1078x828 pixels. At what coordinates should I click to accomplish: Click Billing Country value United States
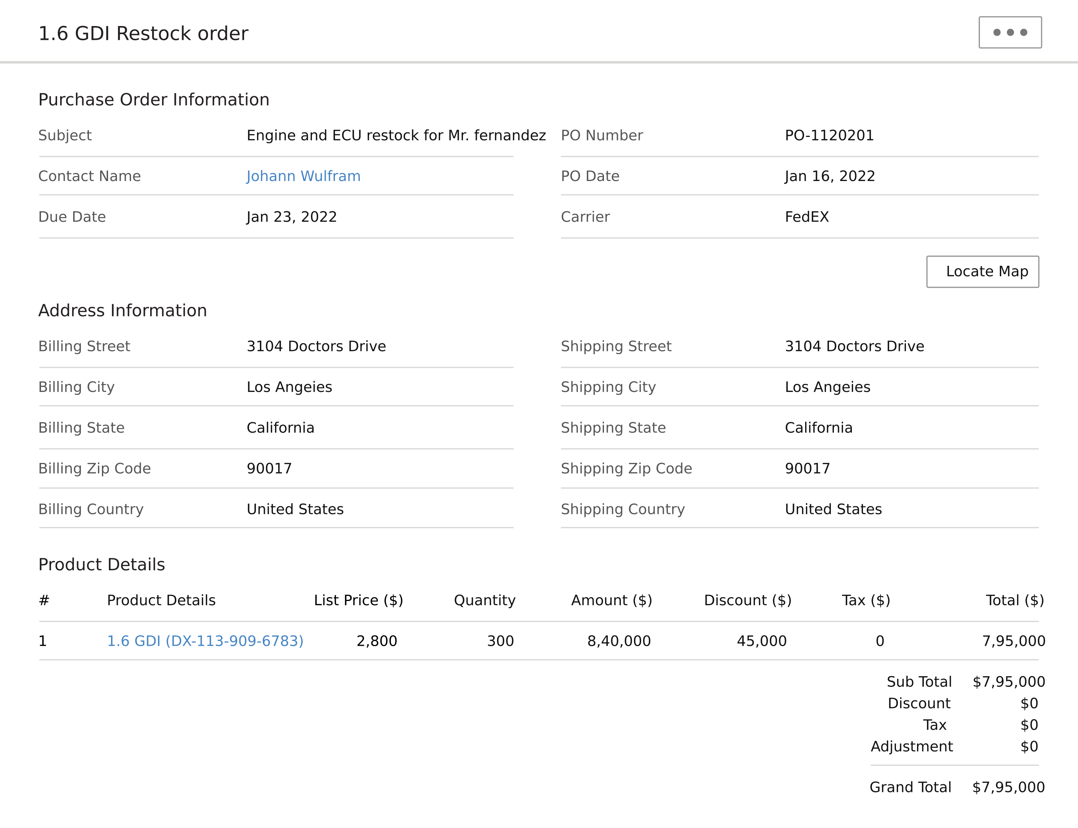295,509
